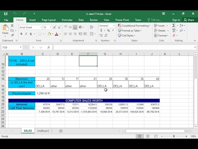The height and width of the screenshot is (149, 198).
Task: Toggle Bold formatting
Action: tap(21, 34)
